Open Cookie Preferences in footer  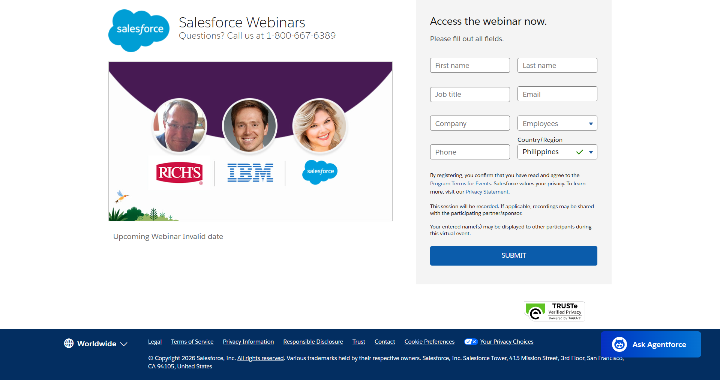[x=429, y=342]
